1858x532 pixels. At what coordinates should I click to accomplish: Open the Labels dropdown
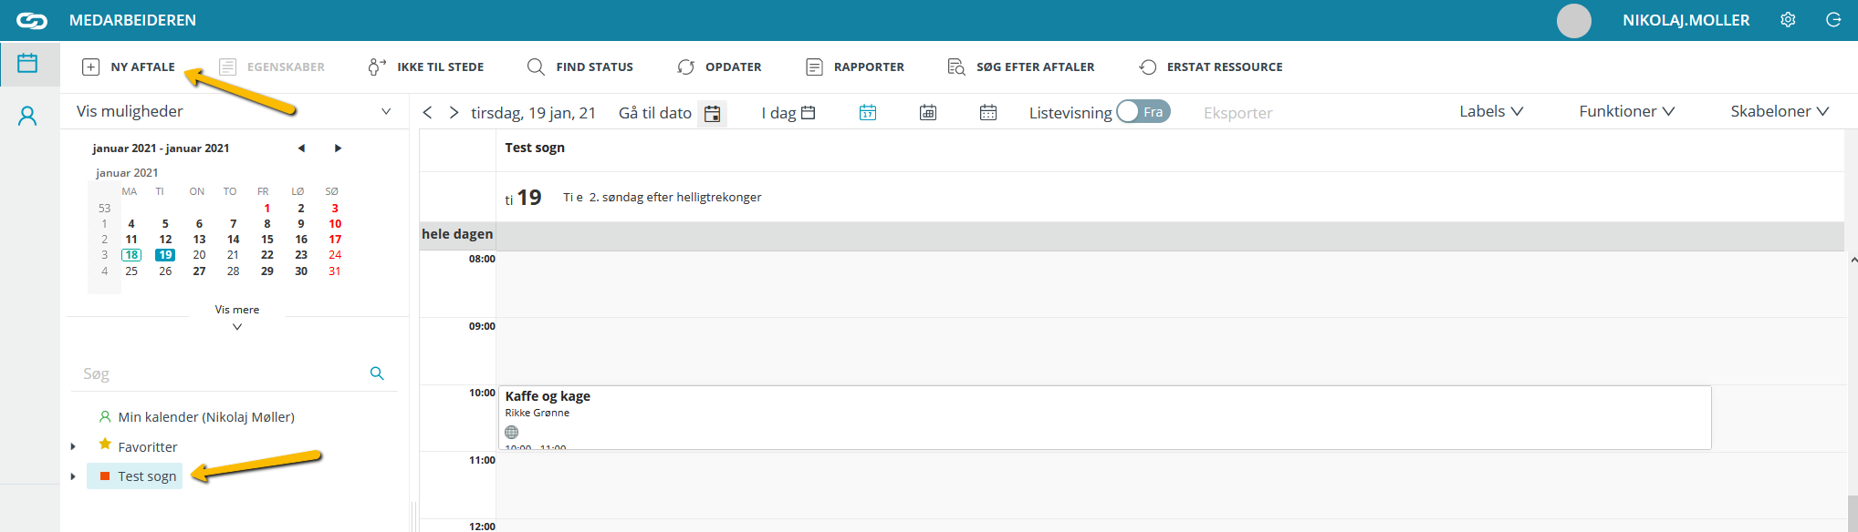pos(1491,111)
